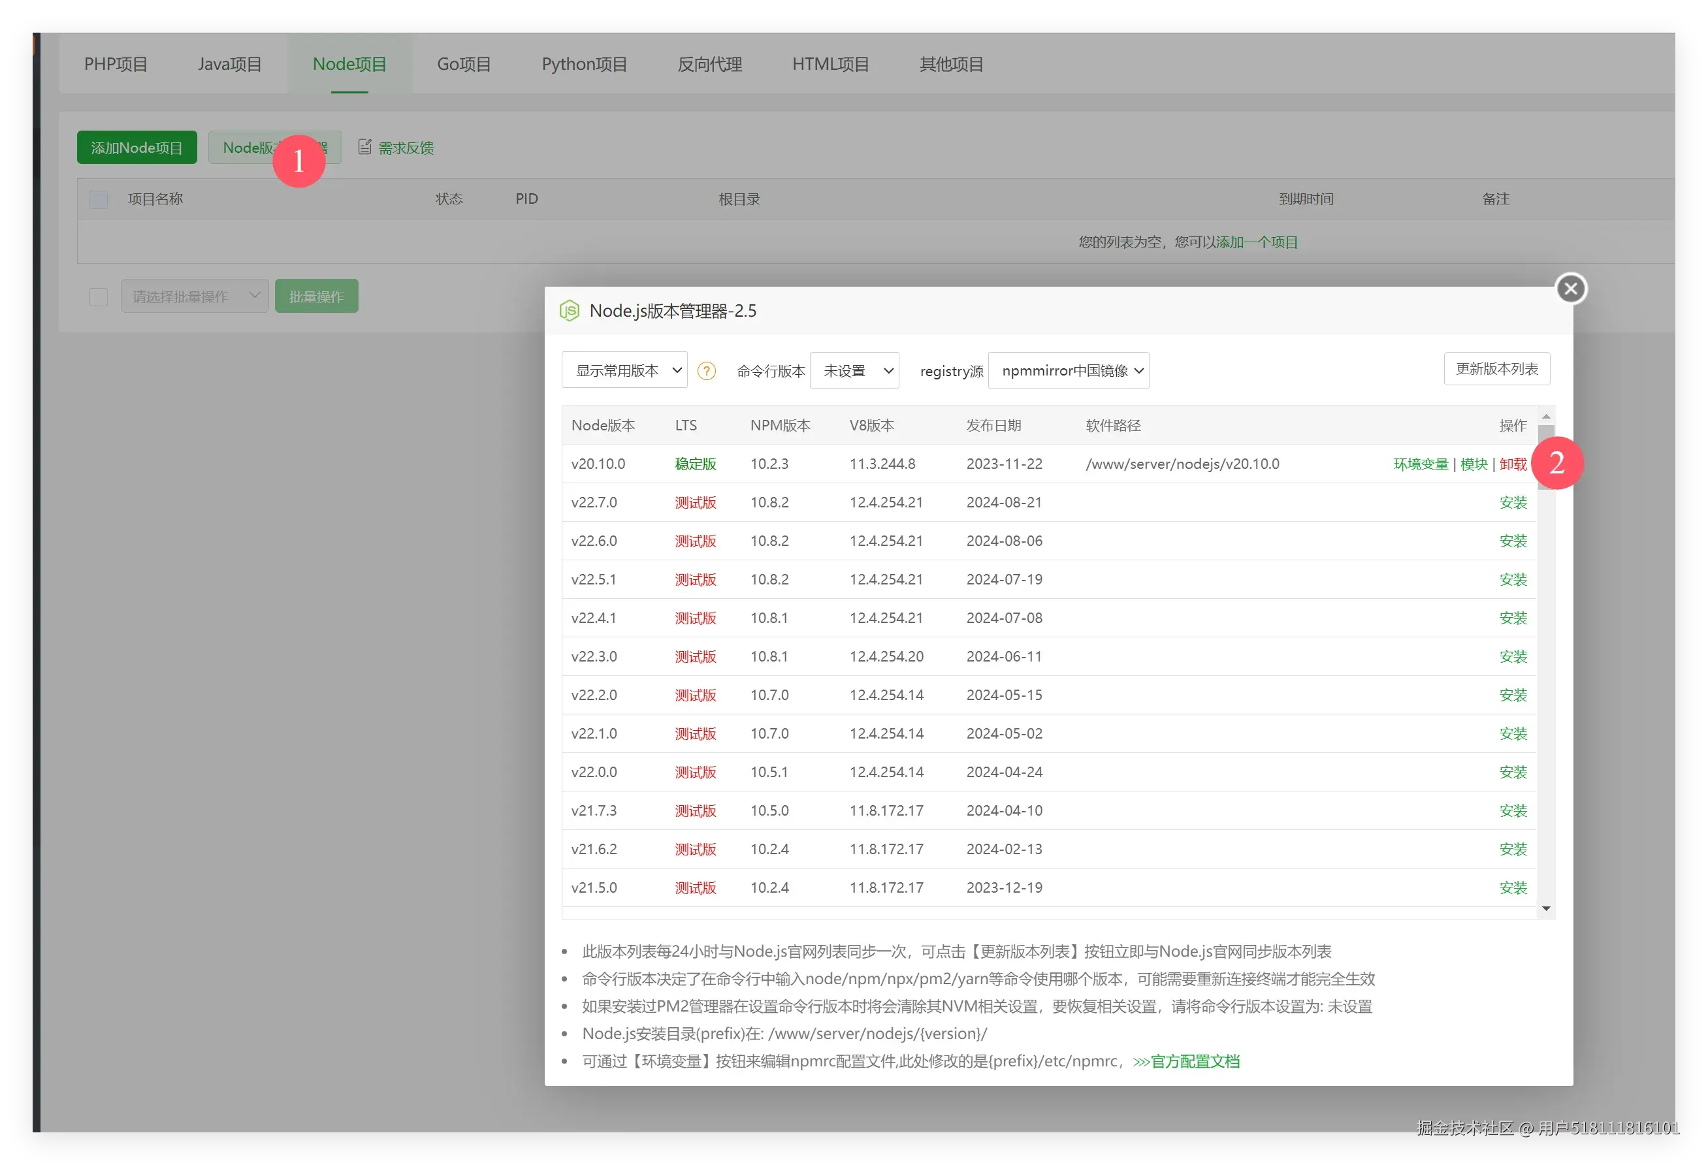Image resolution: width=1708 pixels, height=1165 pixels.
Task: Click the 更新版本列表 button
Action: pyautogui.click(x=1496, y=369)
